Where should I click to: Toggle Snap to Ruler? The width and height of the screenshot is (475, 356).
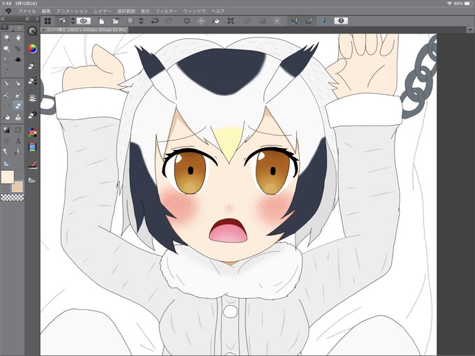point(294,21)
